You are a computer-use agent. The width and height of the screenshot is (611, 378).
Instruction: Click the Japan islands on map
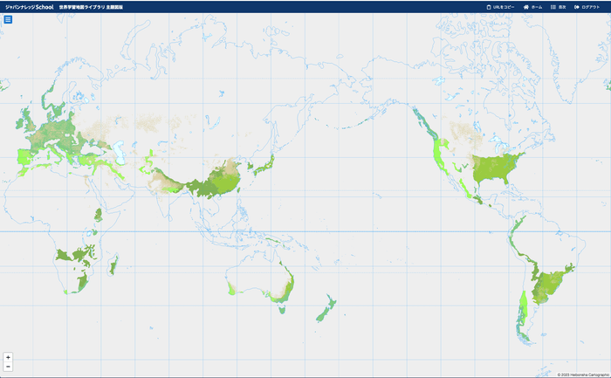[268, 164]
